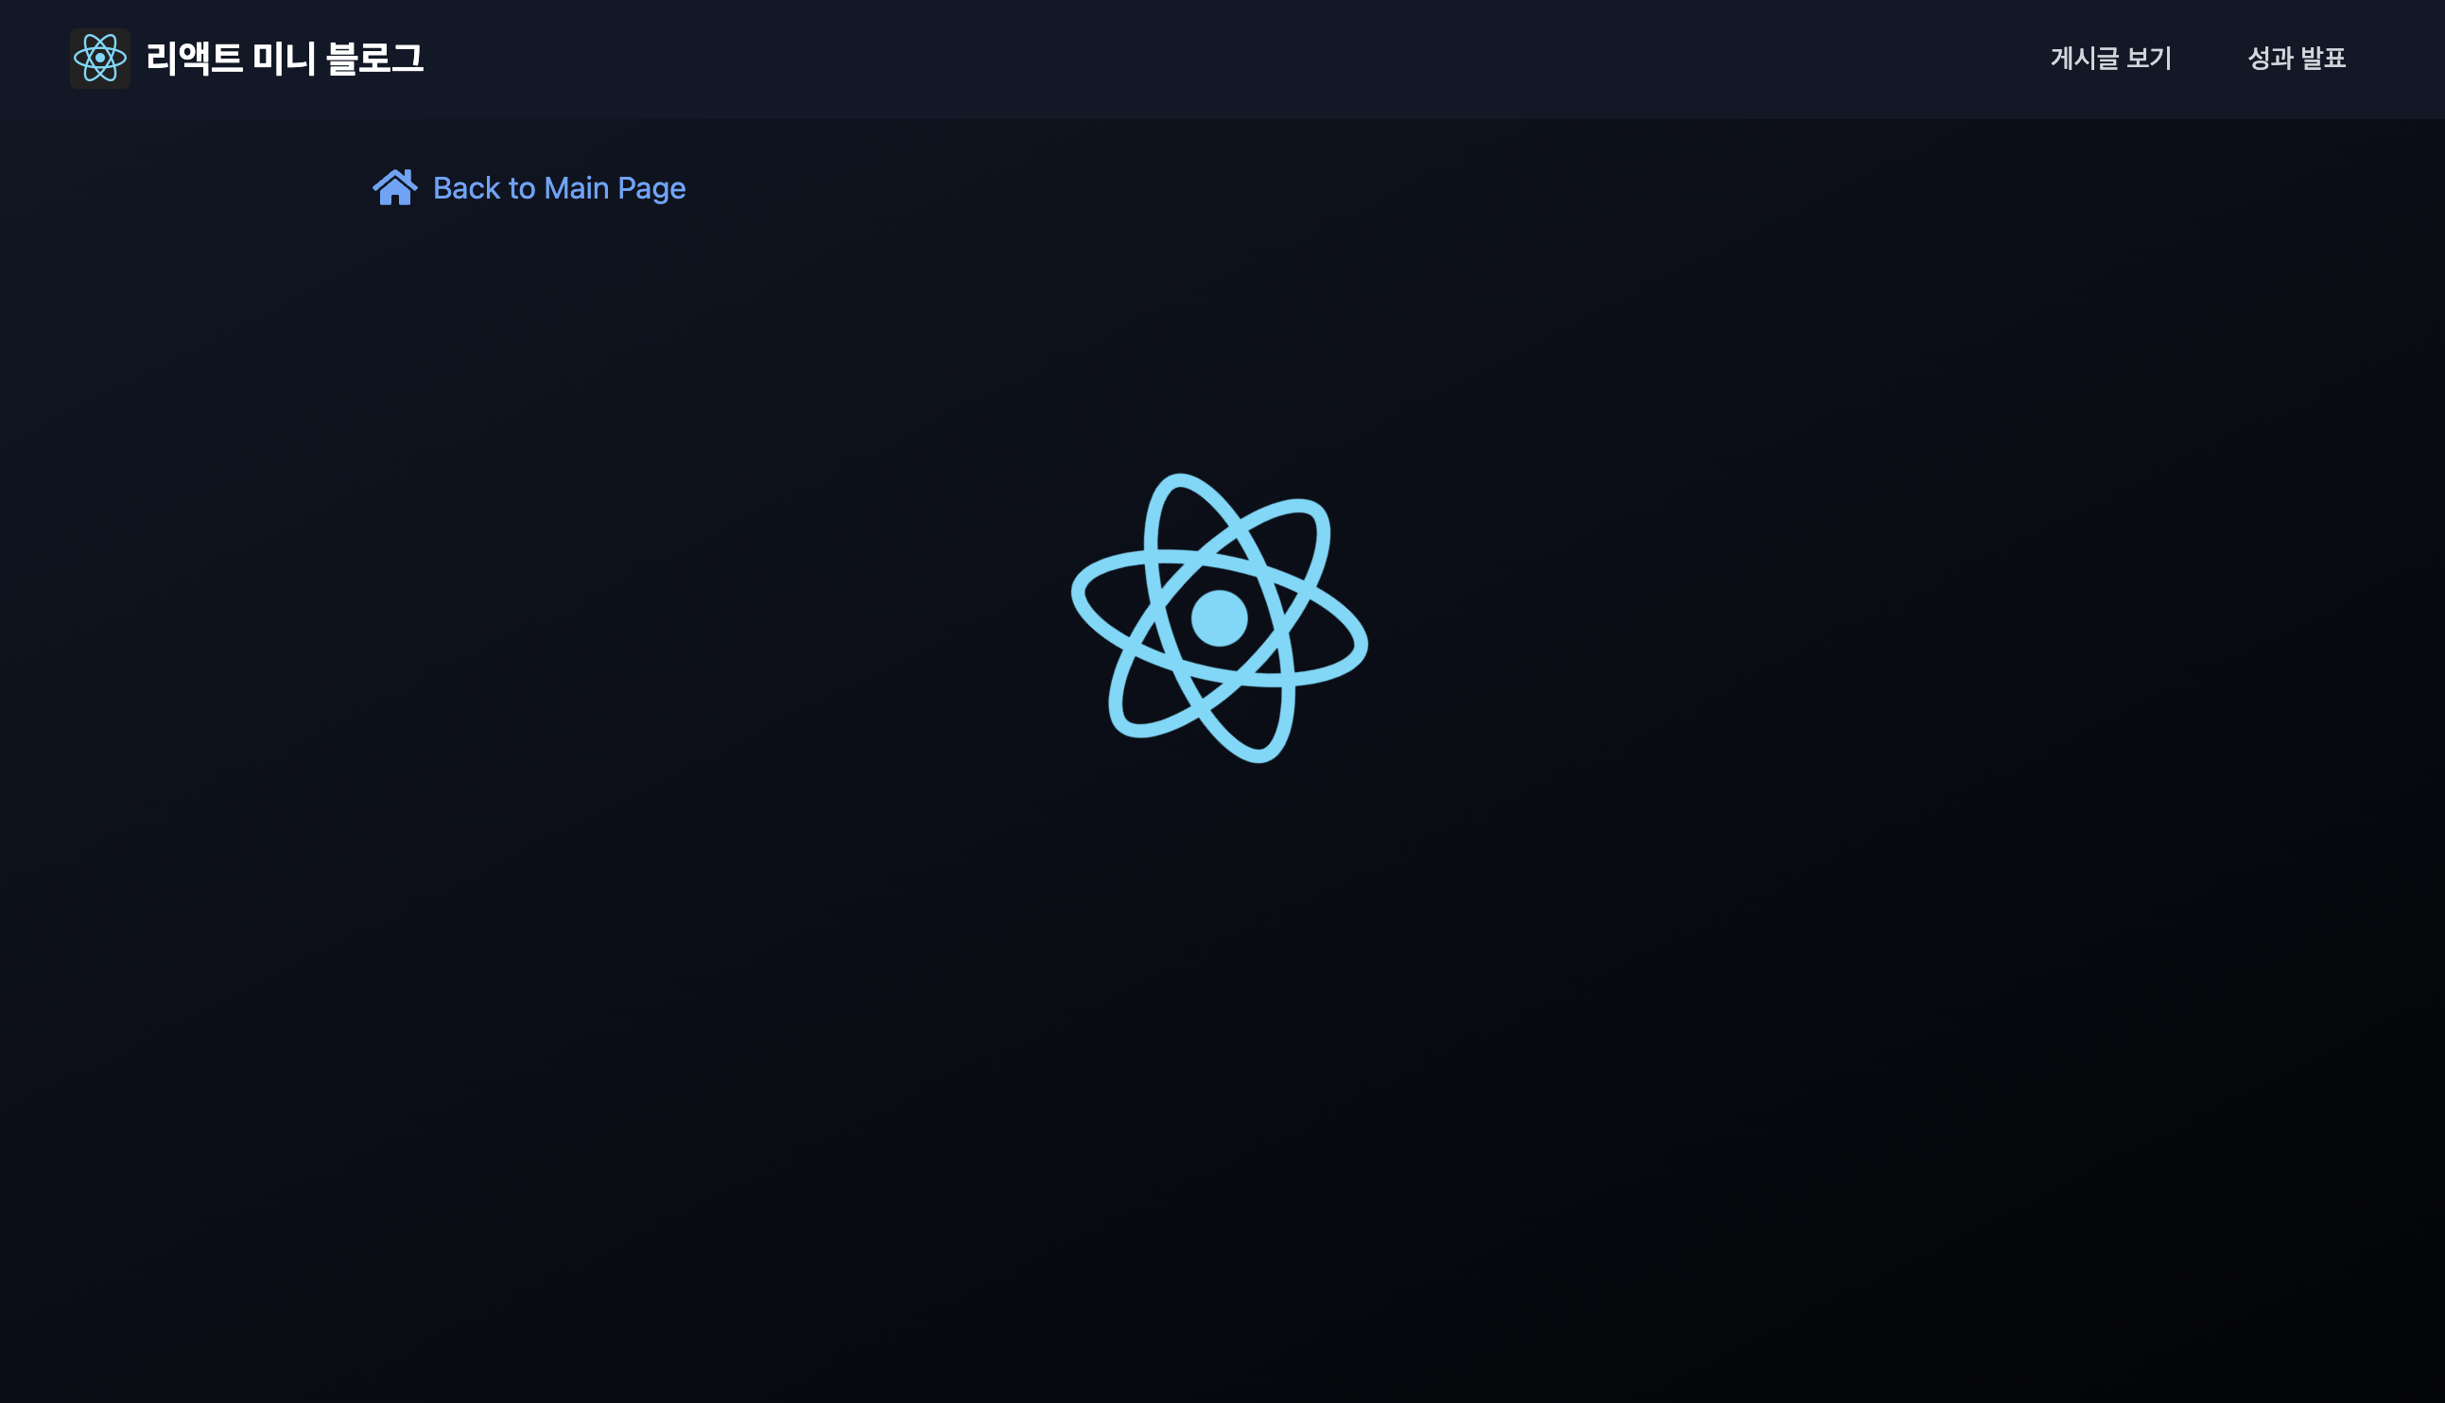
Task: Click the word 'Page' in the home link
Action: click(x=651, y=188)
